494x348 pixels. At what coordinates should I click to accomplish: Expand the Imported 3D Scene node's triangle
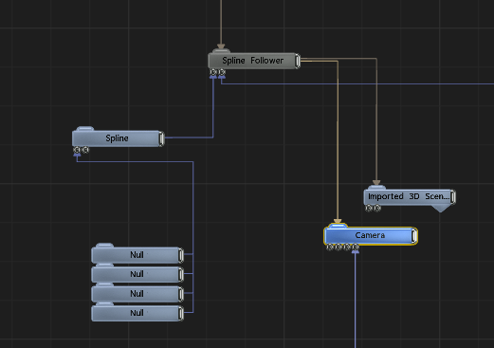441,209
